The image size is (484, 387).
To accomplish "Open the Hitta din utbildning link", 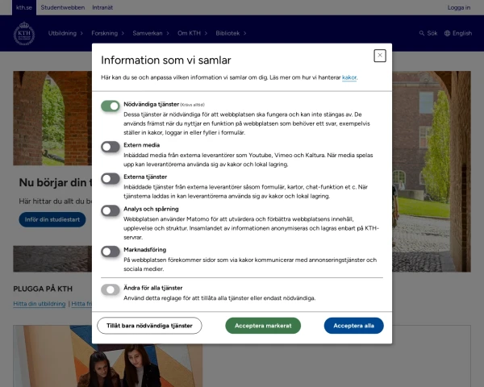I will 40,304.
